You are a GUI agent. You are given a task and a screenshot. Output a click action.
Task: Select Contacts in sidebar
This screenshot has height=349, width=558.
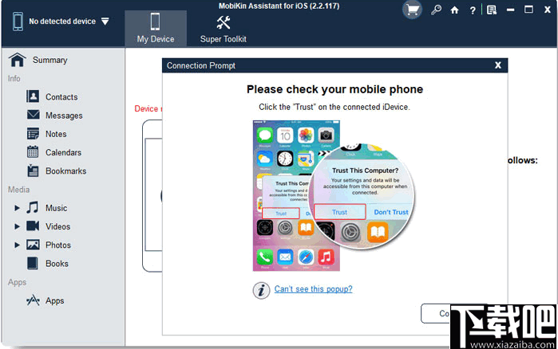click(x=61, y=97)
